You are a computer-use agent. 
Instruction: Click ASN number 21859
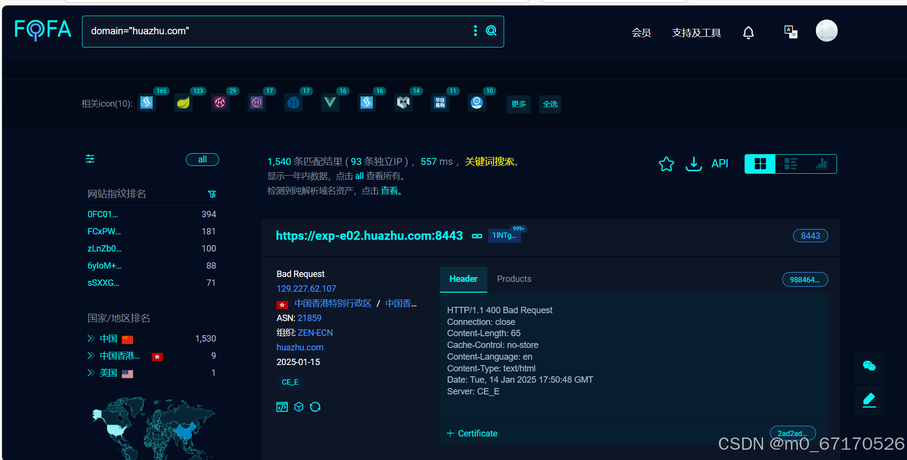point(309,318)
